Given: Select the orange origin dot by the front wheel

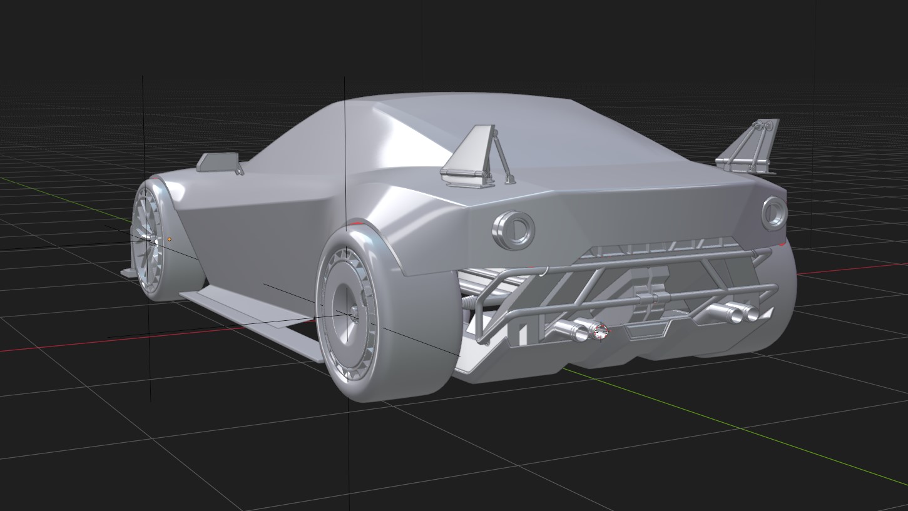Looking at the screenshot, I should point(170,239).
